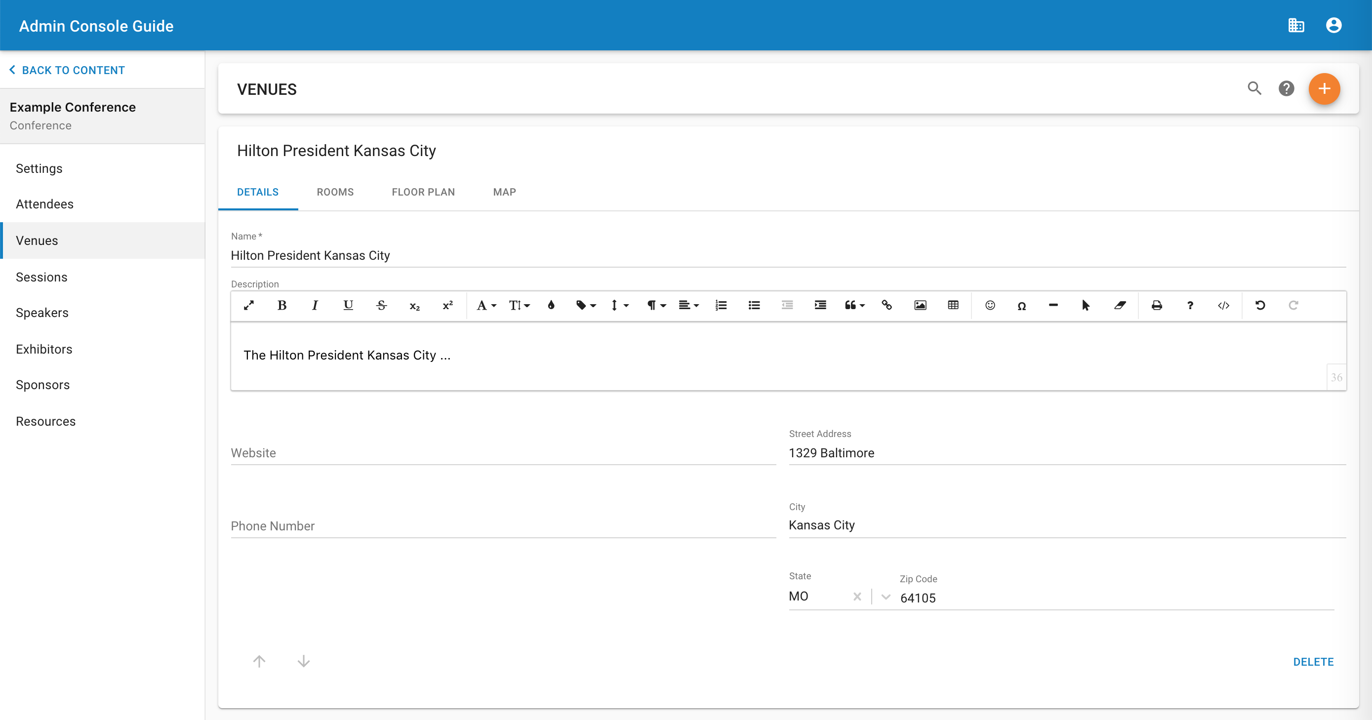Decrease the paragraph indent
Screen dimensions: 1372x720
787,306
